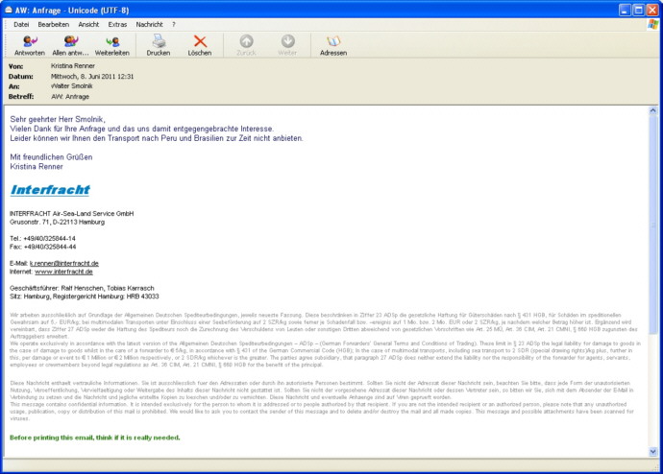Open the www.interfracht.de website link
This screenshot has height=474, width=663.
click(68, 272)
